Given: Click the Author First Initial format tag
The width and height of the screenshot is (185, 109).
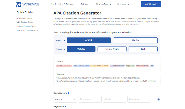Looking at the screenshot, I should coord(82,66).
